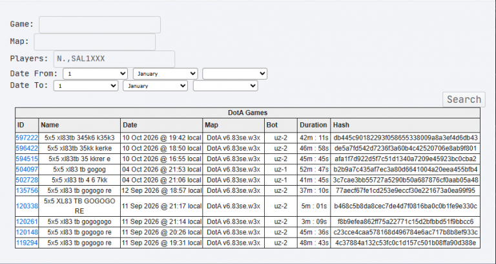
Task: Open game ID 120338 link
Action: coord(27,206)
